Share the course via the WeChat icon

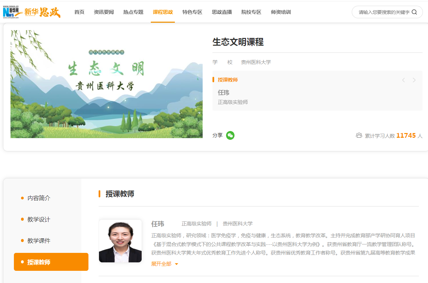230,135
